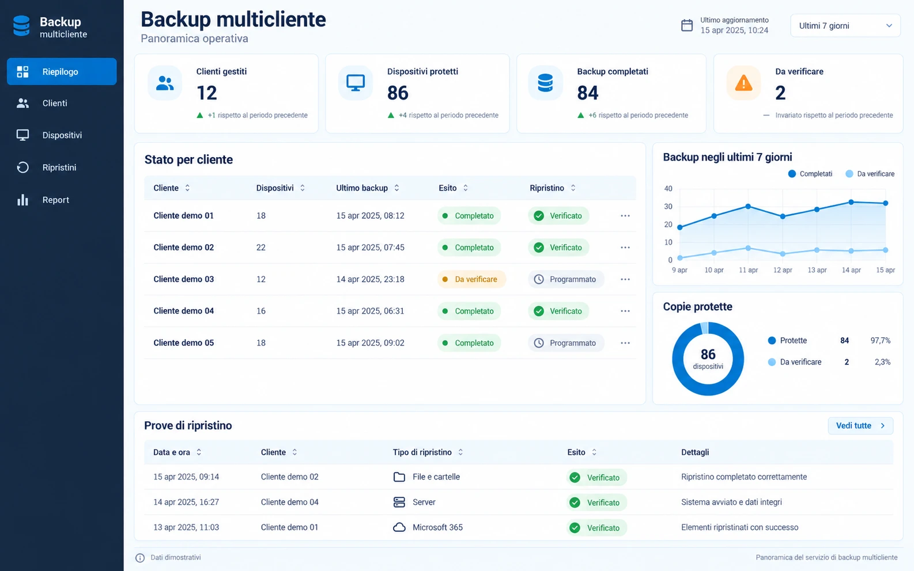Open Cliente demo 03 row name
914x571 pixels.
tap(183, 279)
